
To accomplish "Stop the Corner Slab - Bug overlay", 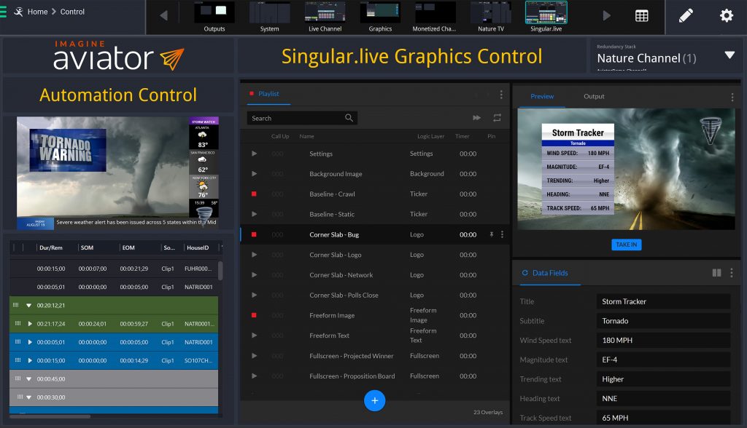I will point(254,234).
